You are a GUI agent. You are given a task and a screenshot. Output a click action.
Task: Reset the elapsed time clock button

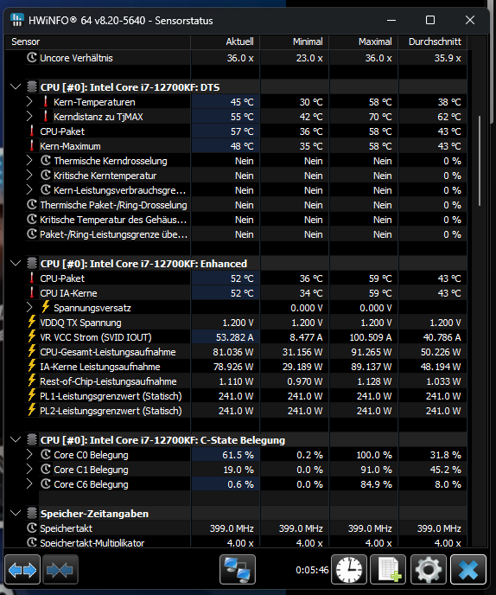click(349, 570)
